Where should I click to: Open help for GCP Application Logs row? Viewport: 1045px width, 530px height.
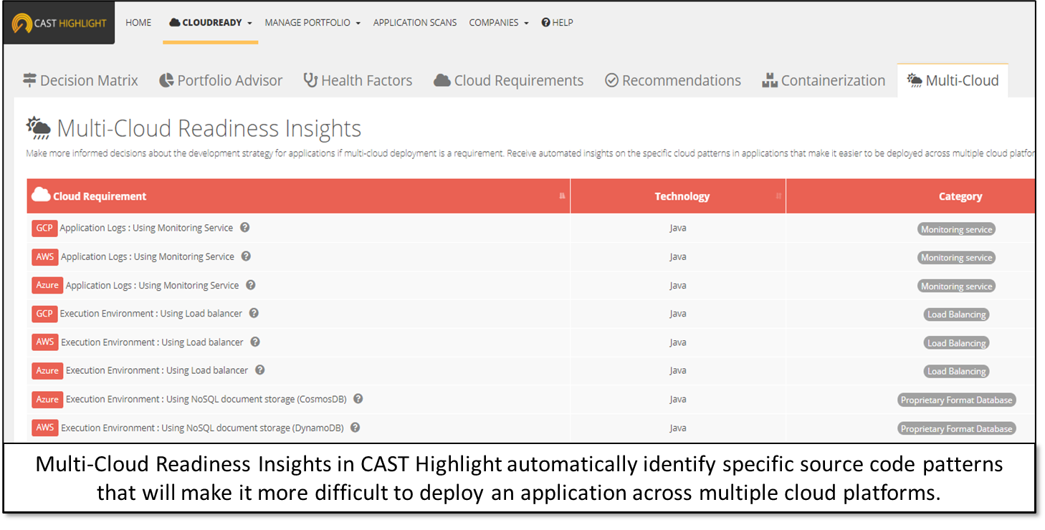click(x=245, y=228)
